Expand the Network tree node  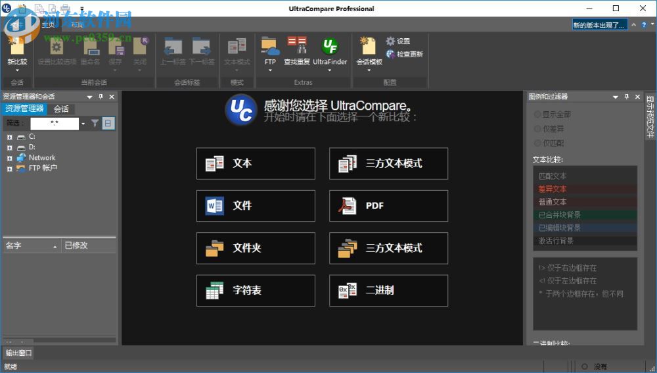click(x=10, y=158)
